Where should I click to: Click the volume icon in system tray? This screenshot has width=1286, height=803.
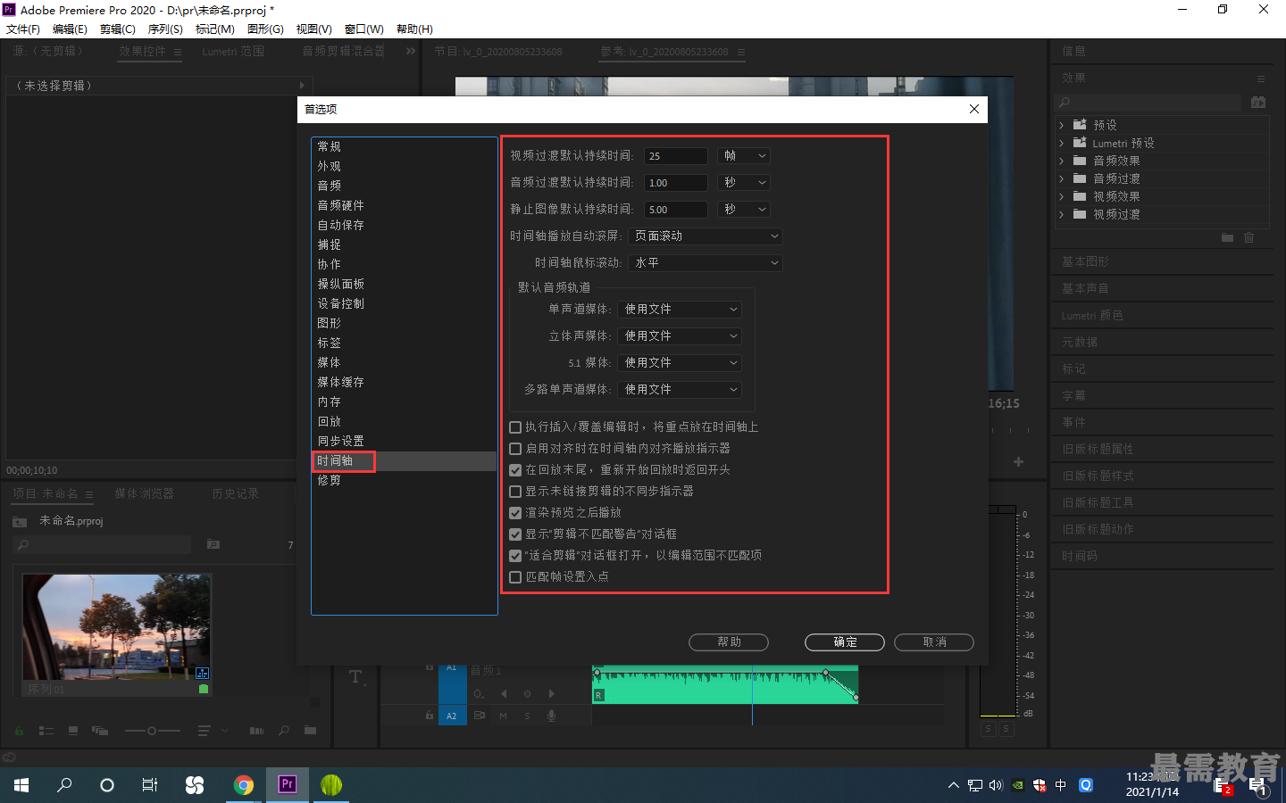tap(996, 785)
